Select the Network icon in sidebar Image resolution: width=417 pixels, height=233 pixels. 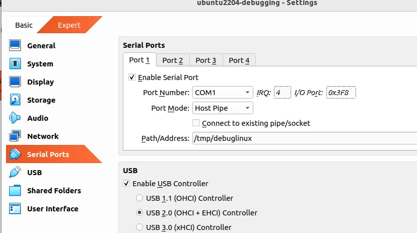pos(15,136)
